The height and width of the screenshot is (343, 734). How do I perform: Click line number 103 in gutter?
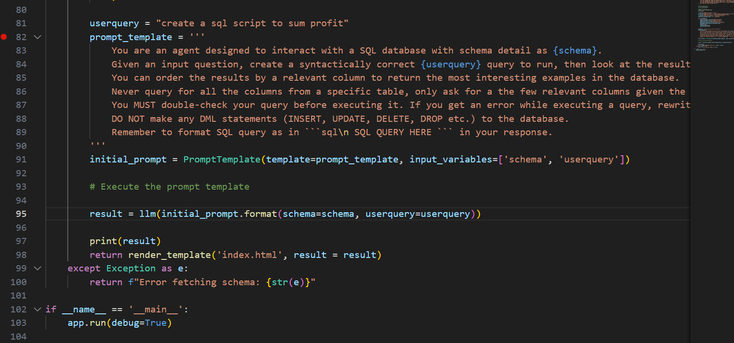tap(19, 323)
